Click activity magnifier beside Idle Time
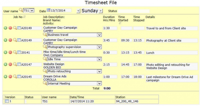Viewport: 200px width, 106px height. tap(45, 59)
